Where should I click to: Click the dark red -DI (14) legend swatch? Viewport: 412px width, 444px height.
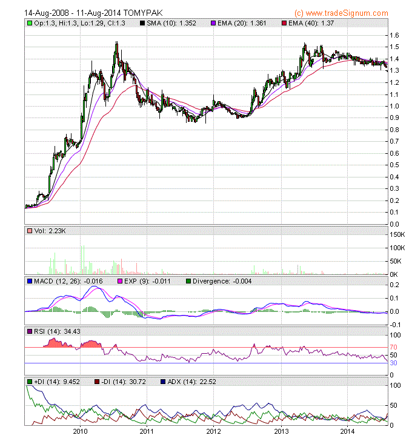coord(97,382)
